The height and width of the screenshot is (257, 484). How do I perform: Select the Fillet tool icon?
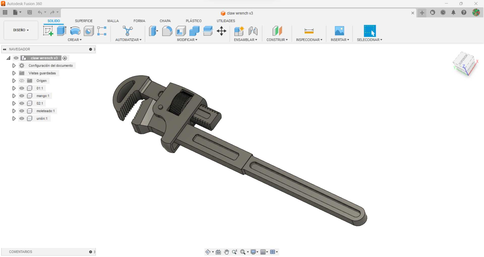pyautogui.click(x=167, y=31)
